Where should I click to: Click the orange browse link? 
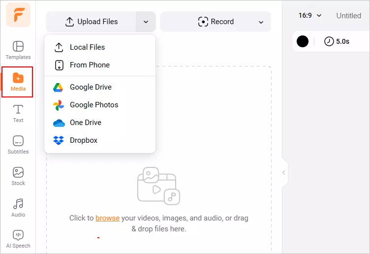point(107,218)
